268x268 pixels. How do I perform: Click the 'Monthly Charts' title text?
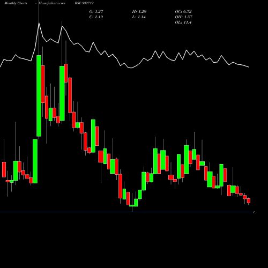coord(16,3)
